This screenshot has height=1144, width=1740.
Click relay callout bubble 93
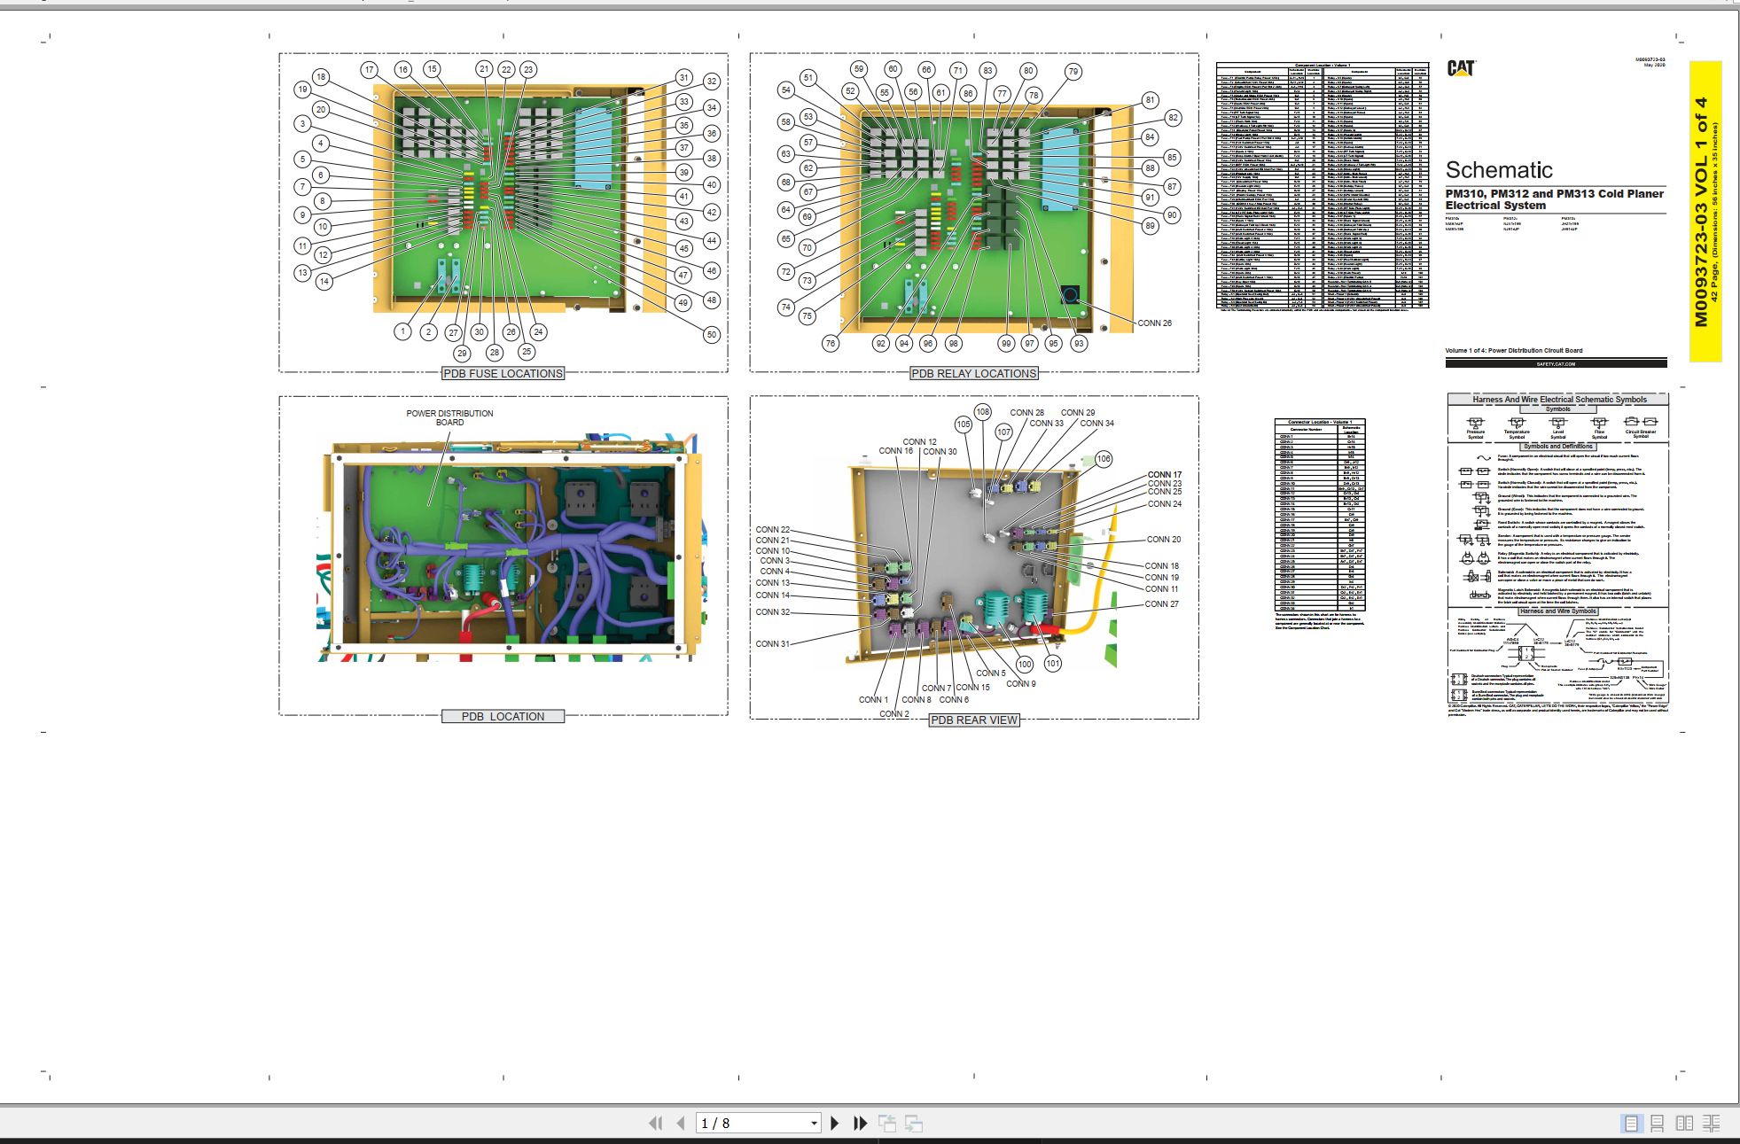(x=1078, y=343)
